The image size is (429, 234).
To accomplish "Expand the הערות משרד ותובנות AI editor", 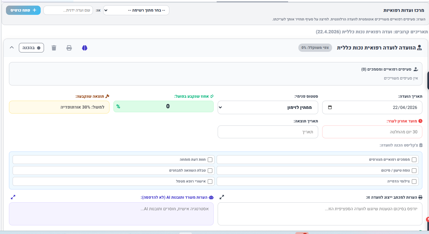I will click(x=13, y=197).
